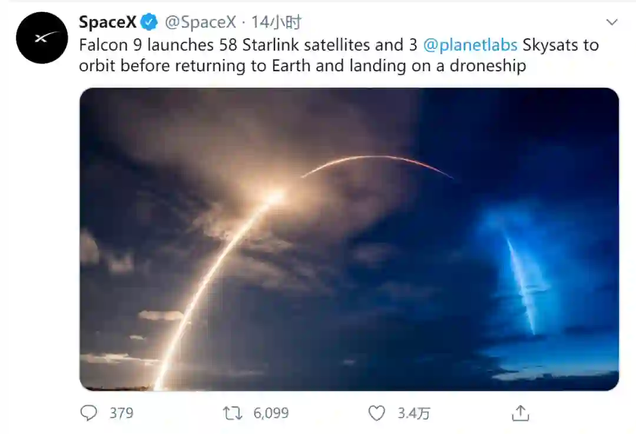Click the @SpaceX handle
This screenshot has width=636, height=434.
click(x=200, y=22)
